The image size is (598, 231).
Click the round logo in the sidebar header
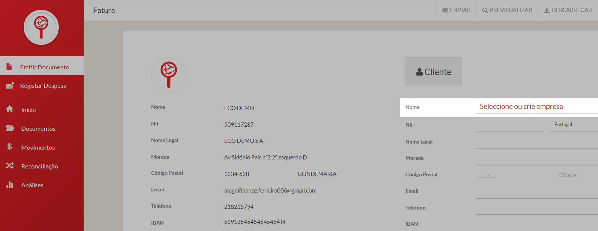41,28
